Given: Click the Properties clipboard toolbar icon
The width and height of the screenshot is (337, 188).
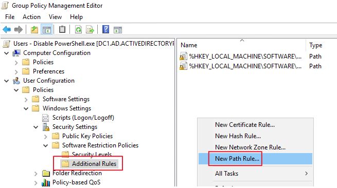Looking at the screenshot, I should point(62,29).
